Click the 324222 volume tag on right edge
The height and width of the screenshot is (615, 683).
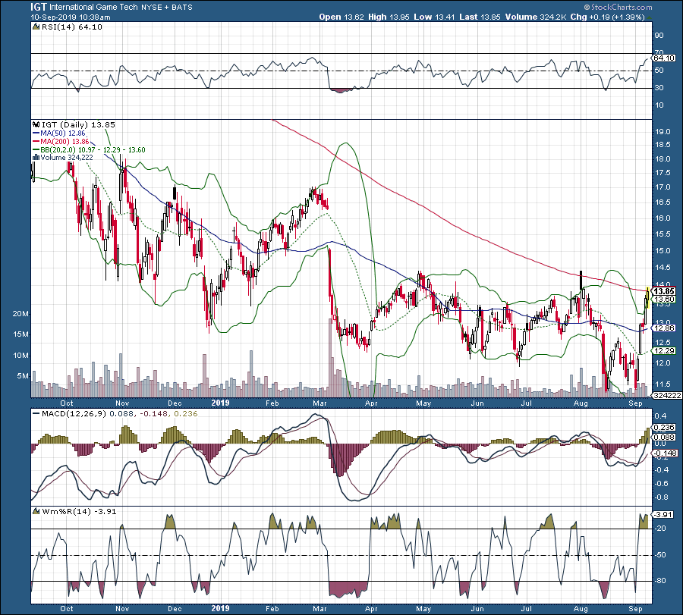tap(666, 395)
